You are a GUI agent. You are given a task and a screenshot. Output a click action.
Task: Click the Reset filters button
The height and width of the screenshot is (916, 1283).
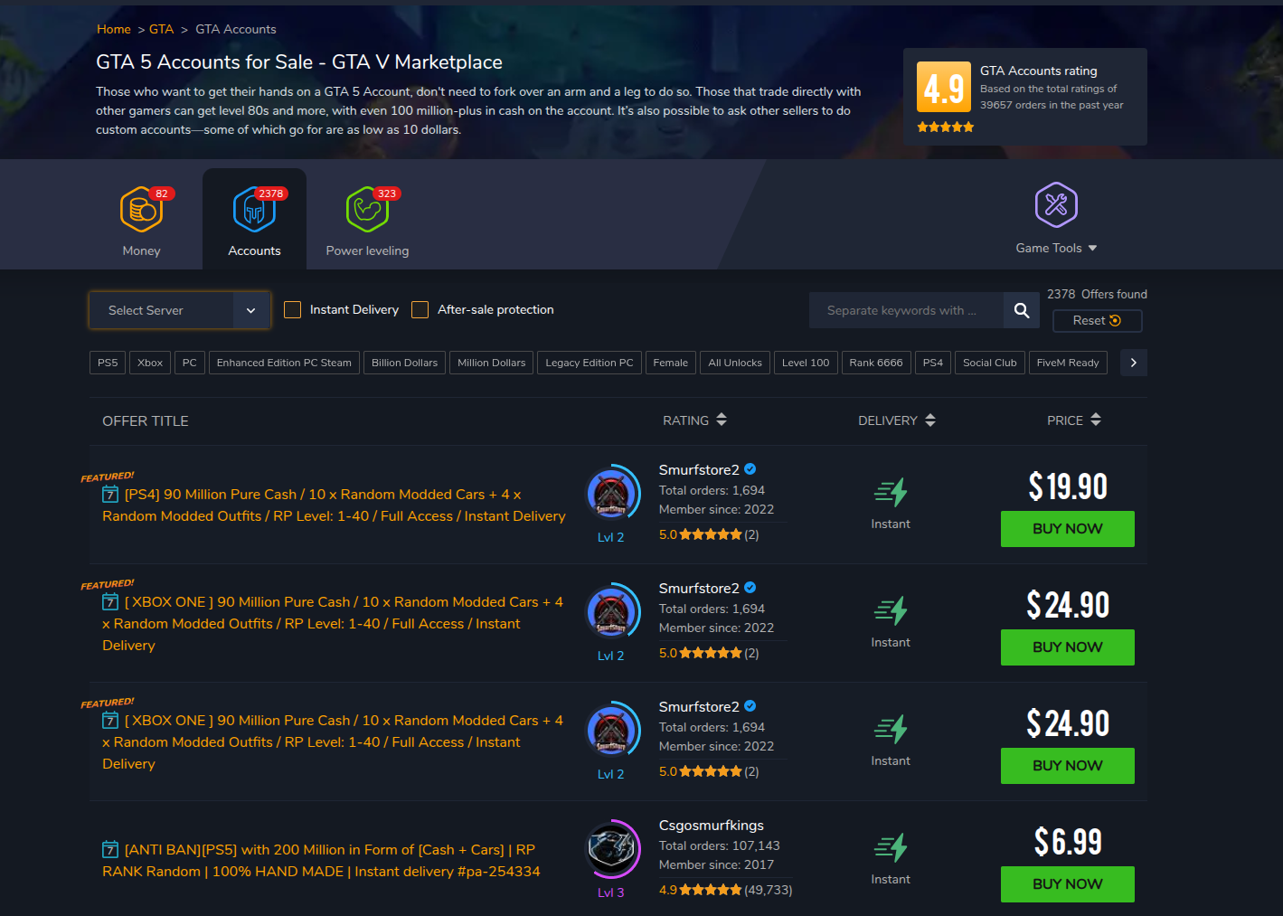tap(1097, 320)
